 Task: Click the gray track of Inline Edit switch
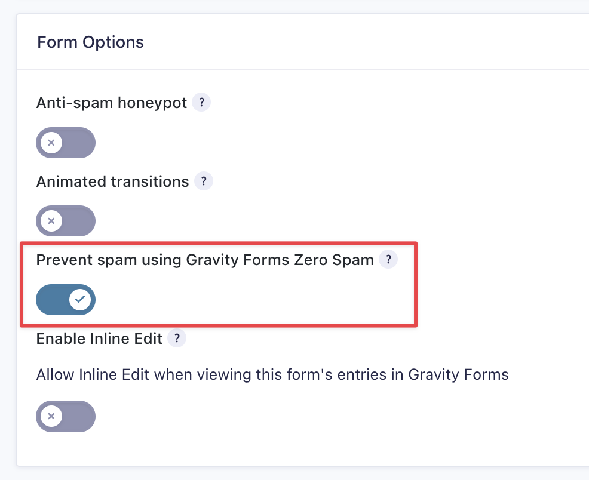(79, 416)
